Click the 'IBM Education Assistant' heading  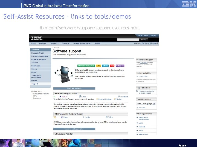(64, 134)
